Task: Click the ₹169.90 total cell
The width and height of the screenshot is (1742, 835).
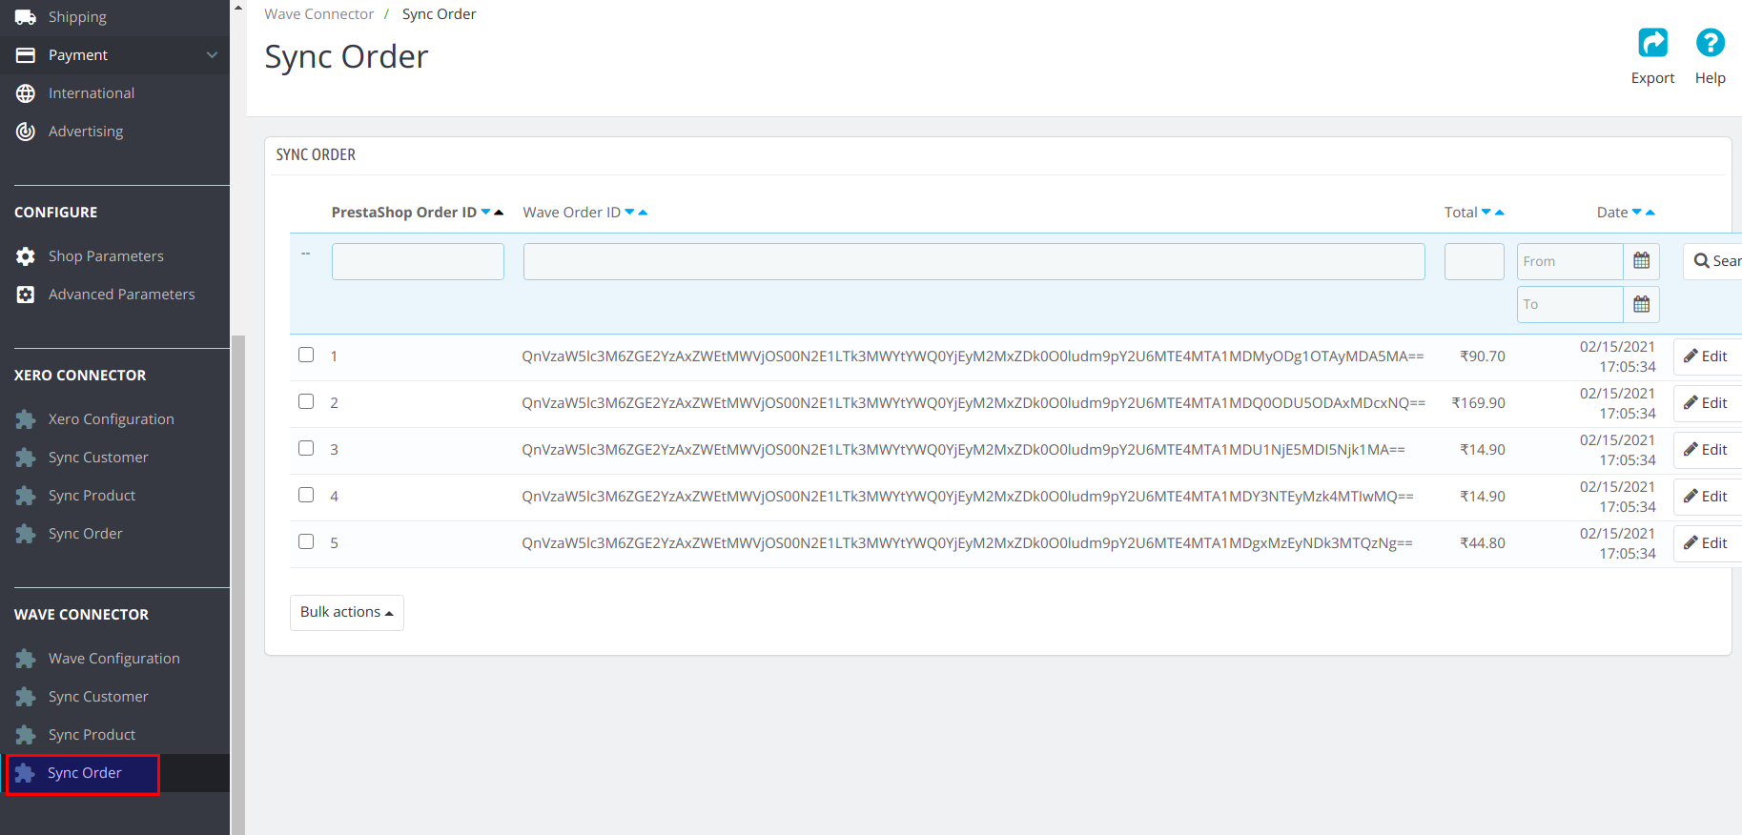Action: coord(1478,403)
